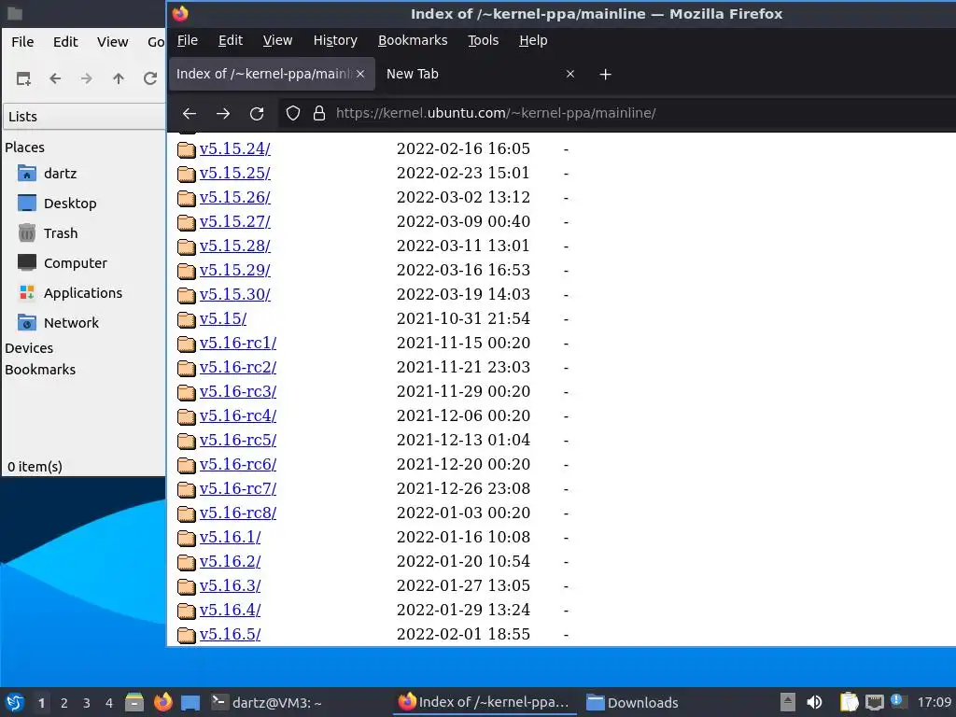The width and height of the screenshot is (956, 717).
Task: Open the v5.16-rc1/ directory link
Action: (x=238, y=344)
